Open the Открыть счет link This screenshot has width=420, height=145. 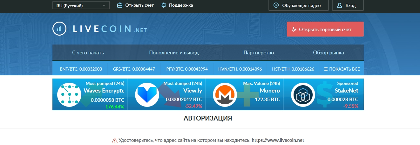(x=139, y=5)
